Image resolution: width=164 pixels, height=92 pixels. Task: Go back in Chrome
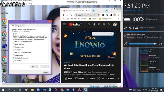click(64, 15)
